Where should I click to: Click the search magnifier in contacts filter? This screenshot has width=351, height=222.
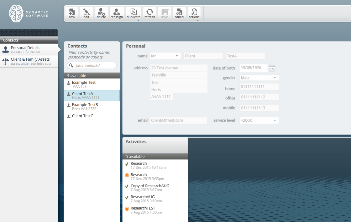71,65
